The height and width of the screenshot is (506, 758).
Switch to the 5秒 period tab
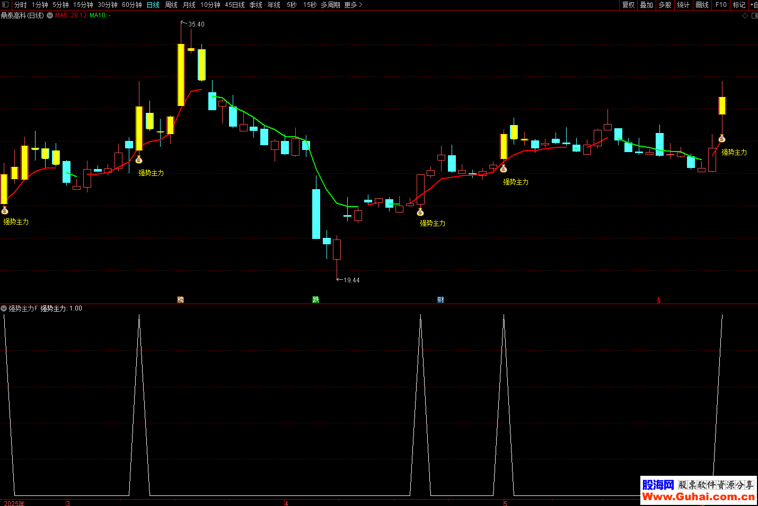(x=292, y=5)
